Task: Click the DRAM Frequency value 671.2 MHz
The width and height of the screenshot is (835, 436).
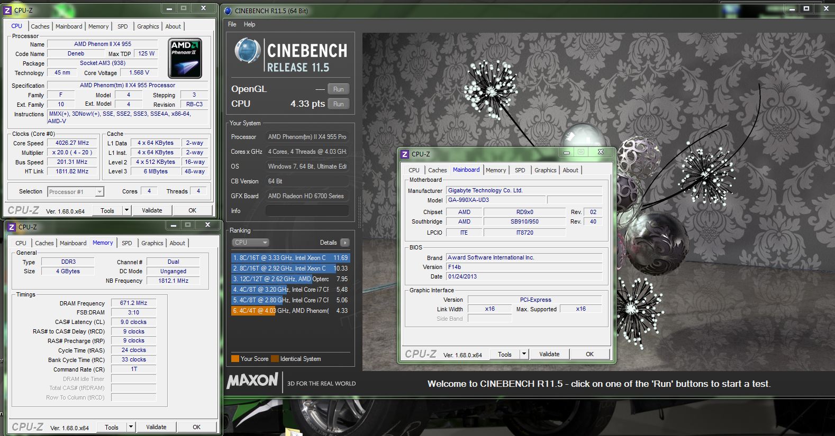Action: (133, 303)
